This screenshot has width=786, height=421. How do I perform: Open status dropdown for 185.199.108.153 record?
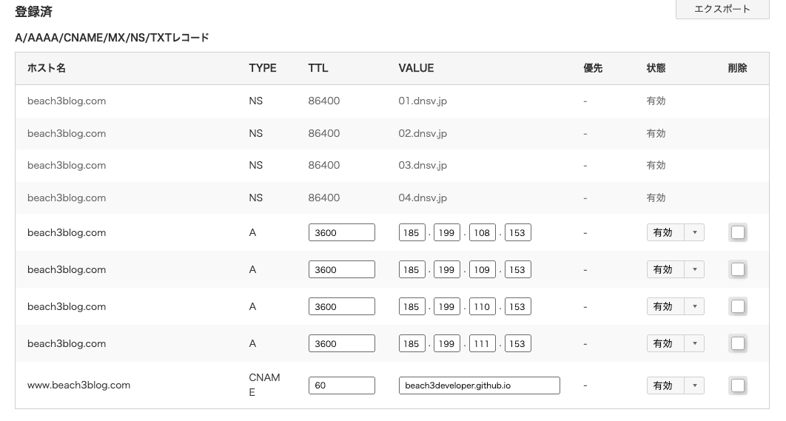click(675, 232)
